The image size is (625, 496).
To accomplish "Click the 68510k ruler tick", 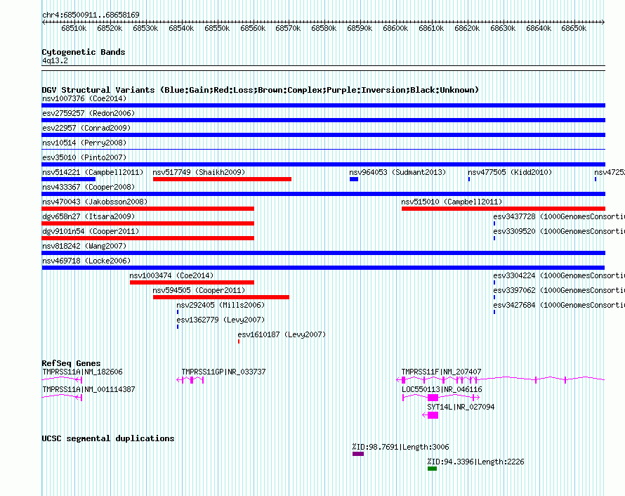I will coord(74,28).
